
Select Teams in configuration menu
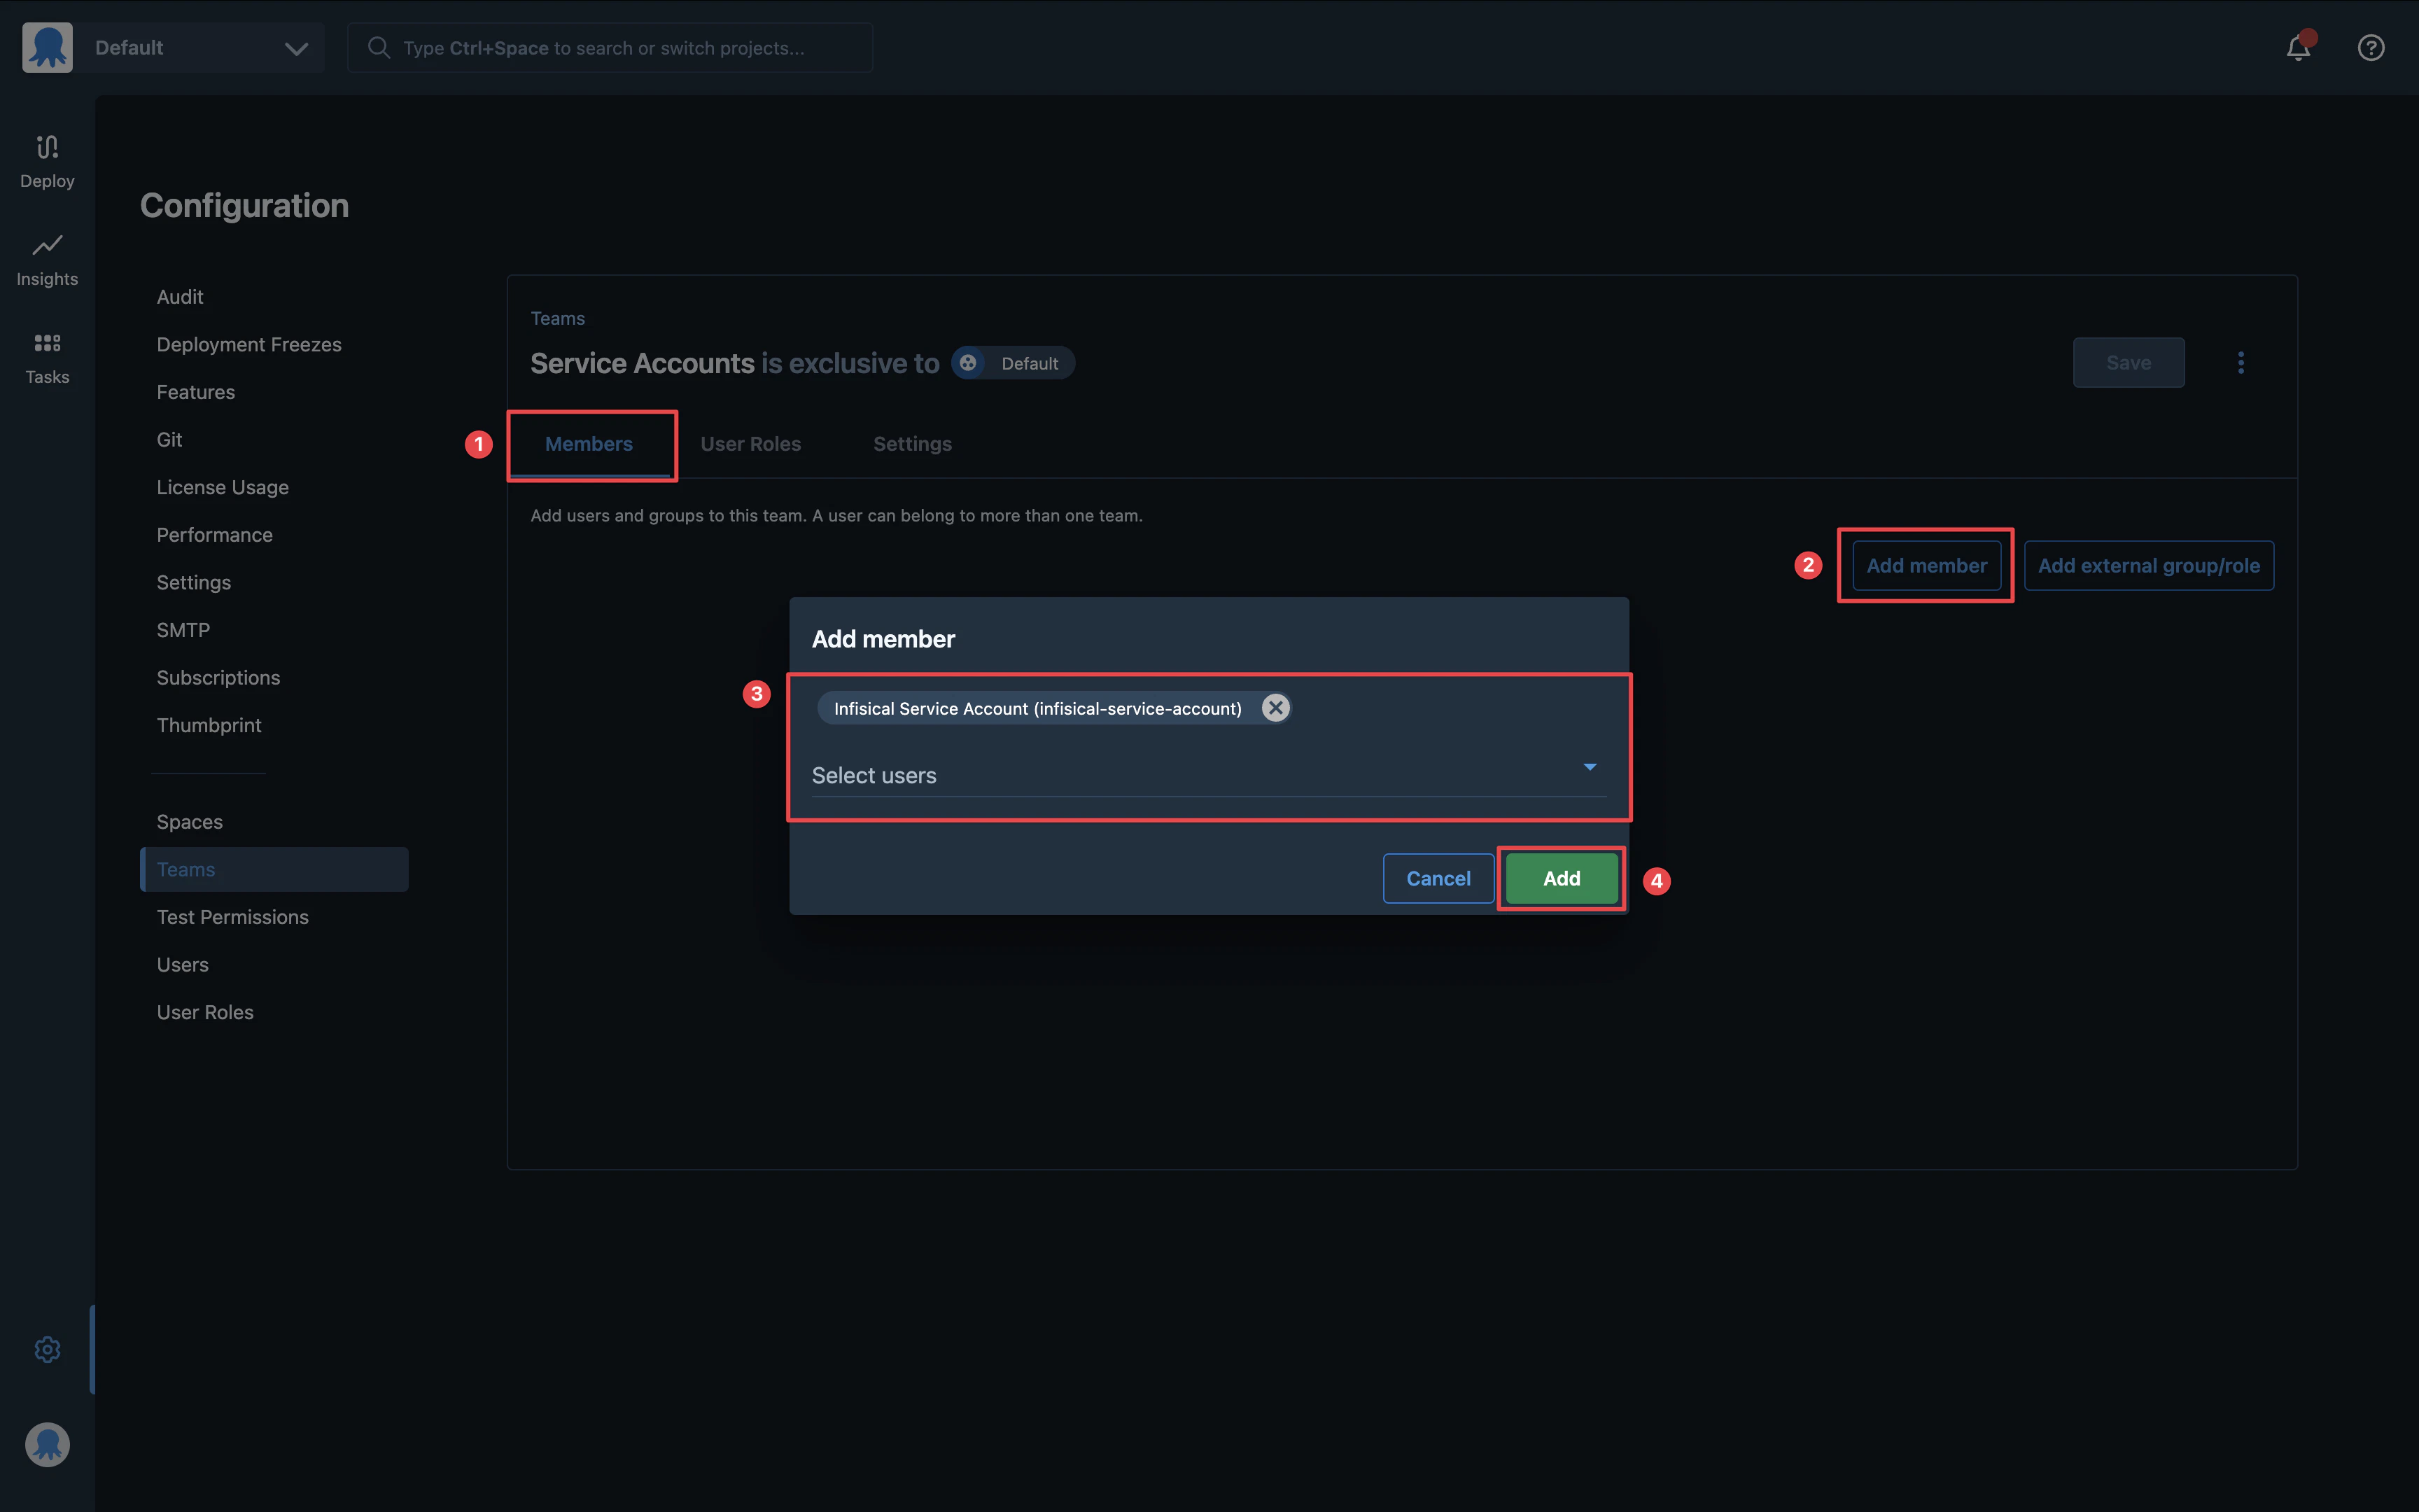tap(274, 869)
